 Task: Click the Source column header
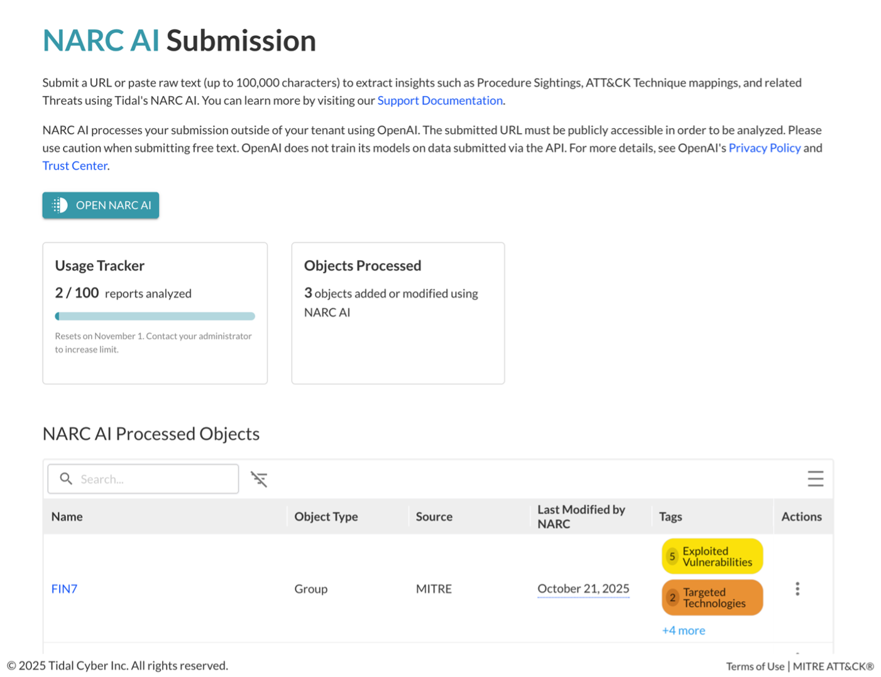(x=434, y=517)
